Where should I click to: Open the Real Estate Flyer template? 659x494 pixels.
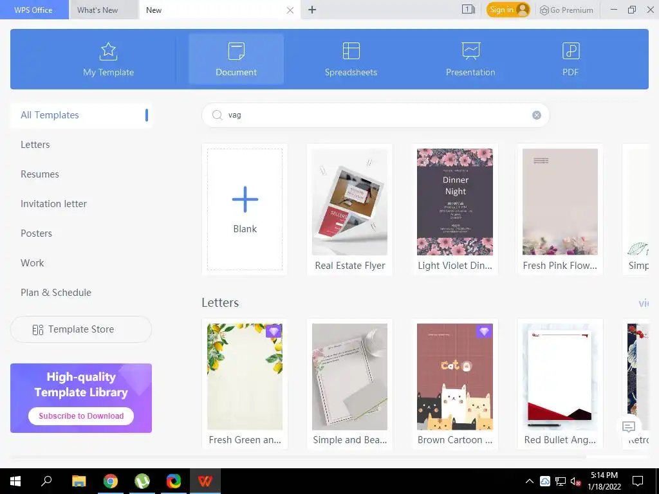(349, 210)
